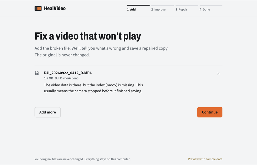Go to step 3 Repair
257x165 pixels.
coord(187,8)
